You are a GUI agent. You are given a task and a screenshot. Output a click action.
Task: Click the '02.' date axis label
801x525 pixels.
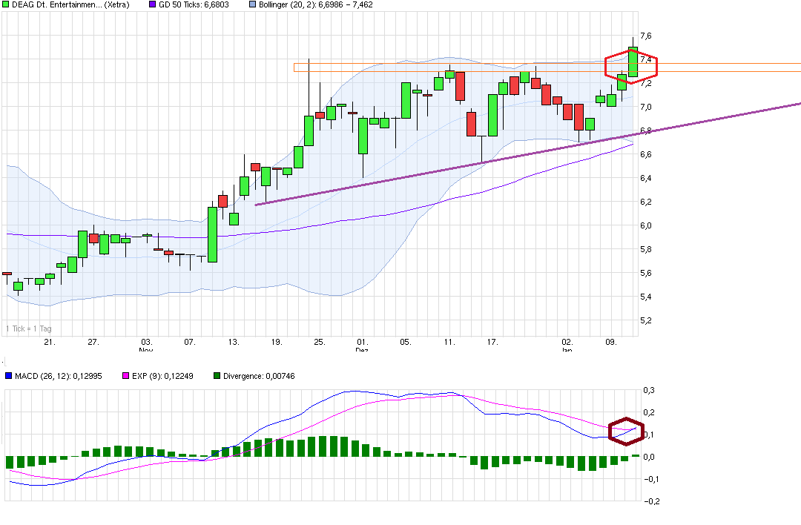567,342
